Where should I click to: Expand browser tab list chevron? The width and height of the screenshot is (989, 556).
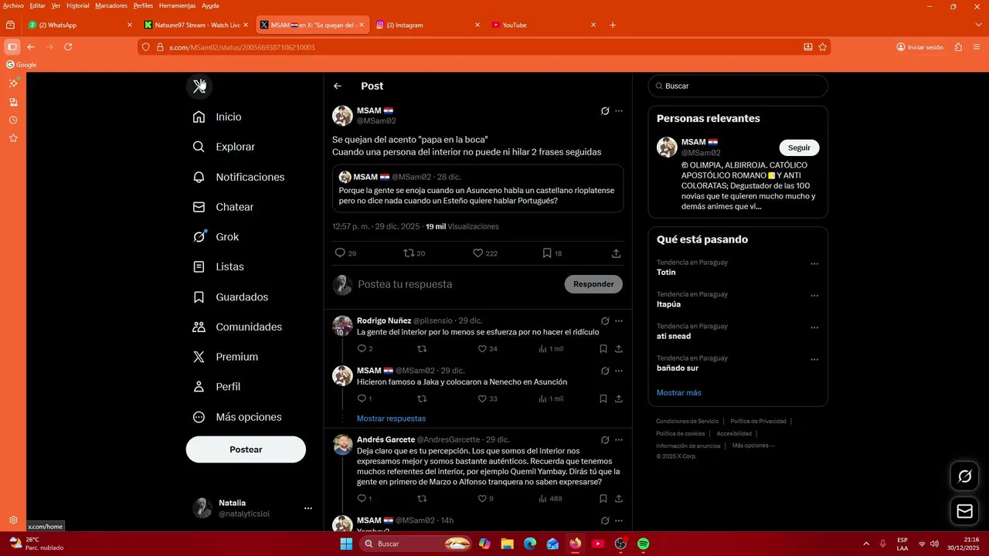click(x=980, y=25)
